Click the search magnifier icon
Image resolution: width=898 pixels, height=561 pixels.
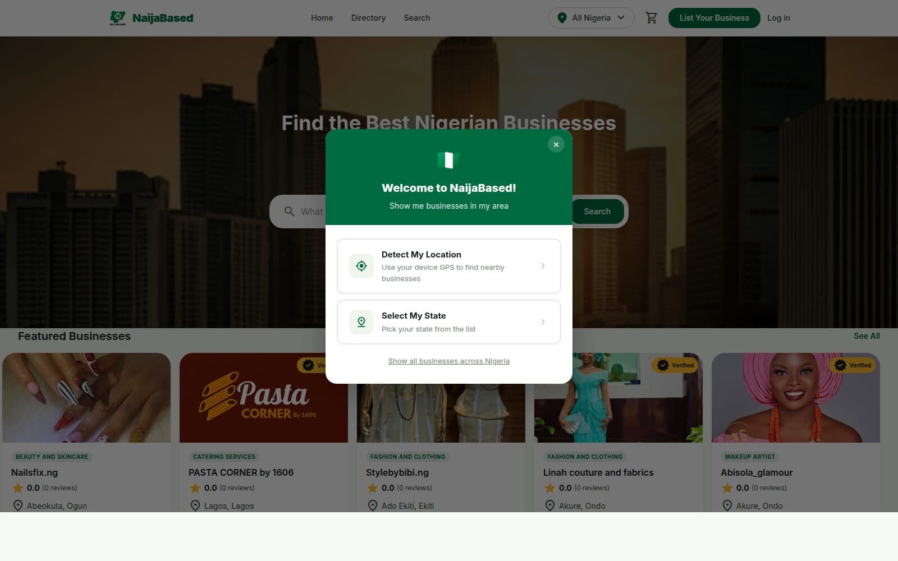[290, 211]
